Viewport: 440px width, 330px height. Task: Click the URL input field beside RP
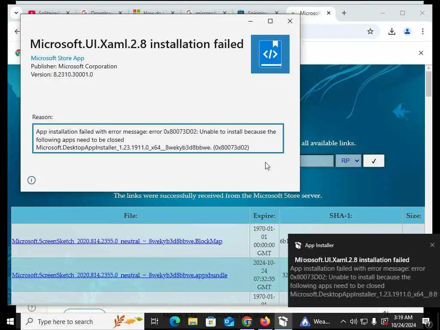coord(317,161)
